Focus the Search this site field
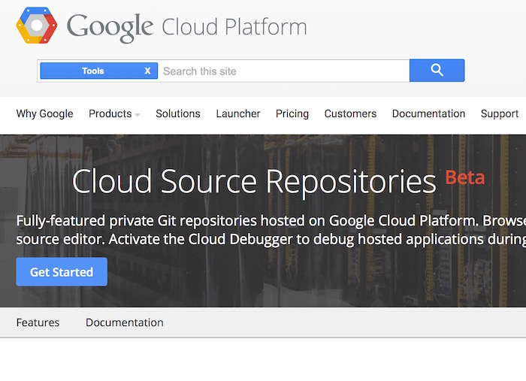 (283, 71)
